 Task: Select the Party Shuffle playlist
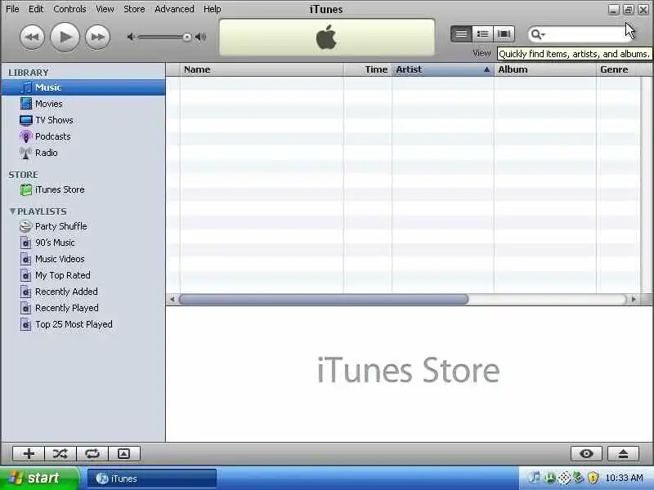tap(60, 226)
